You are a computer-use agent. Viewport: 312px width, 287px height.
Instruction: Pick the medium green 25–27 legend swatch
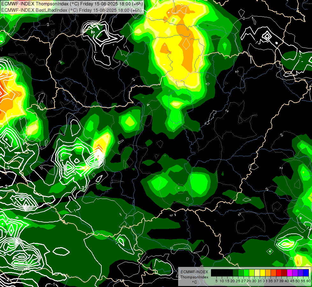241,273
